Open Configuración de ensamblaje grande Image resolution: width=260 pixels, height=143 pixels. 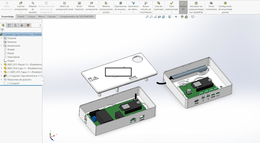[225, 8]
